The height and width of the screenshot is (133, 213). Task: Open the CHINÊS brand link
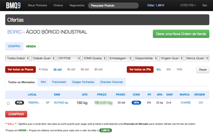(x=186, y=103)
